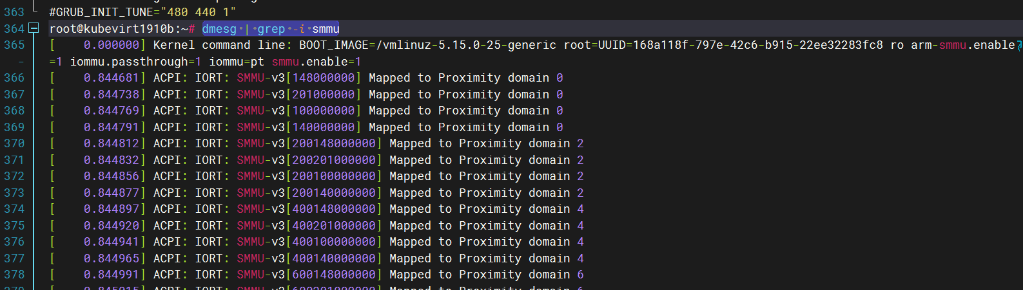The width and height of the screenshot is (1023, 290).
Task: Click address 400201000000 on line 375
Action: pos(334,226)
